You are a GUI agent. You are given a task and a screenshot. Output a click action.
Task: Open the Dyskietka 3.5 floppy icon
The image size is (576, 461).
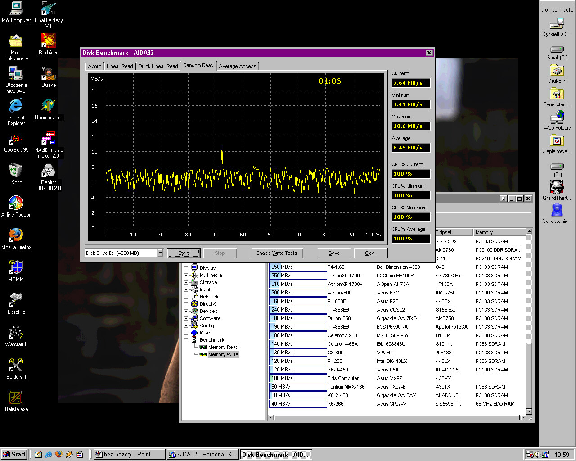point(557,27)
